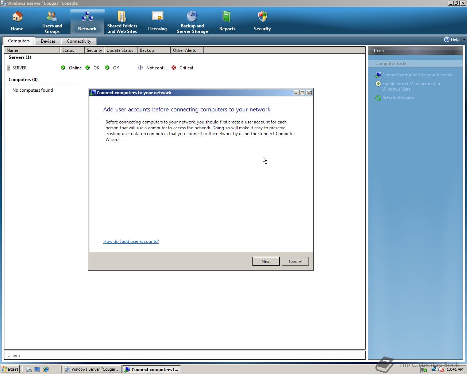Click the wizard dialog title bar icon
467x374 pixels.
click(93, 93)
